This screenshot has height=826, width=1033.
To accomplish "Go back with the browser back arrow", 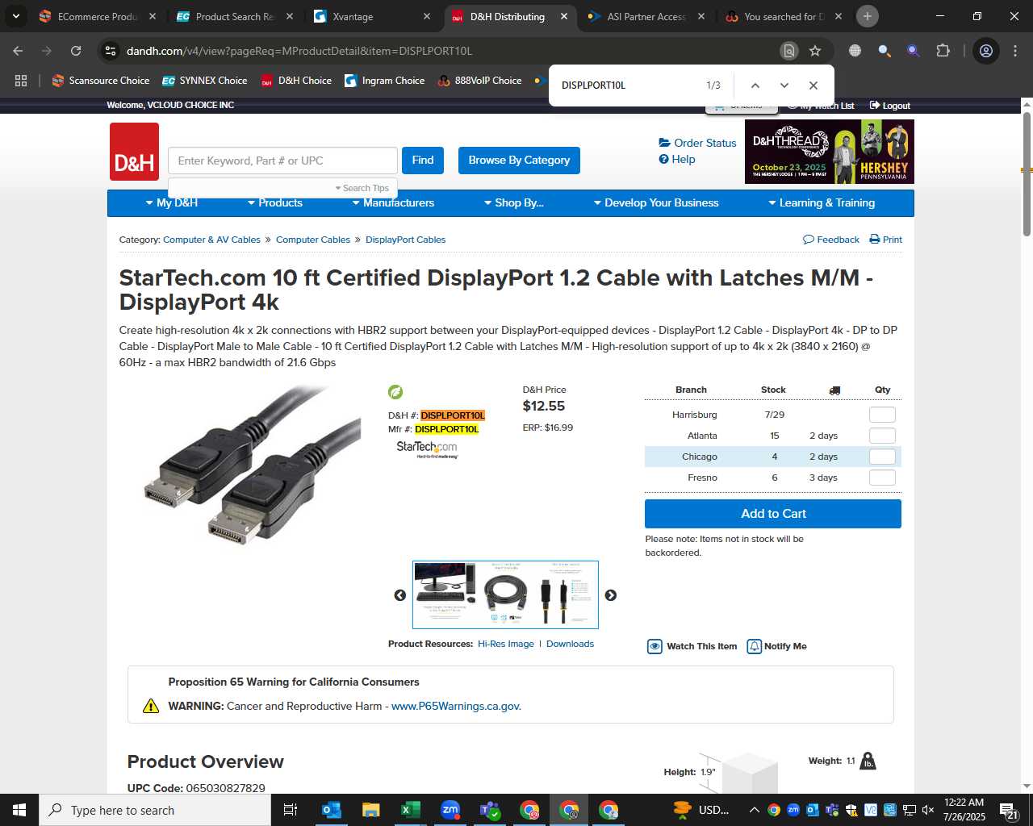I will coord(18,51).
